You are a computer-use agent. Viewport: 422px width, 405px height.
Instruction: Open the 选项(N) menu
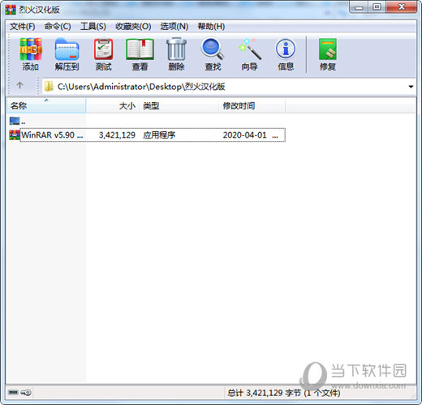click(x=174, y=27)
